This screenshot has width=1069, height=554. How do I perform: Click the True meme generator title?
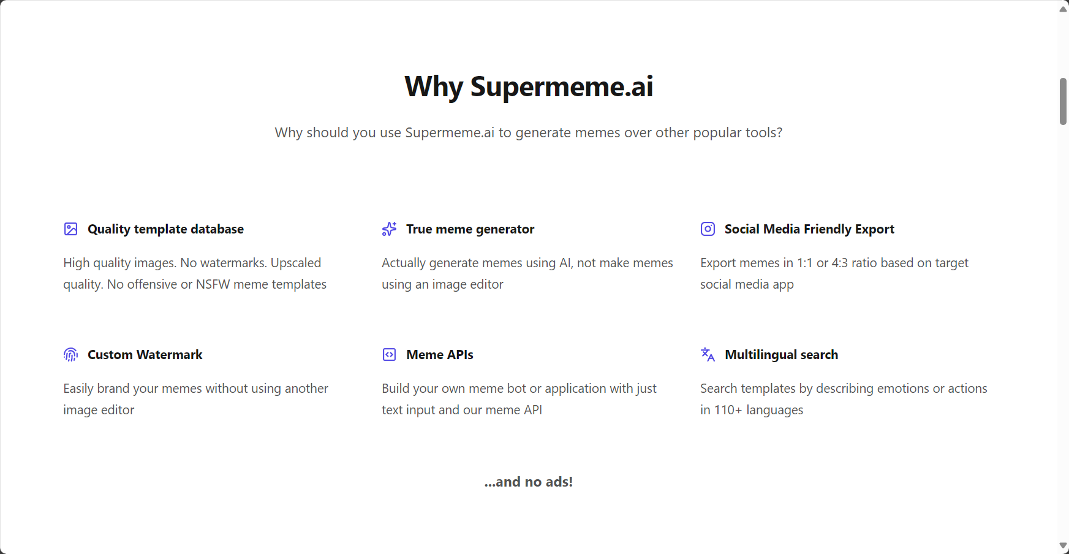[470, 229]
